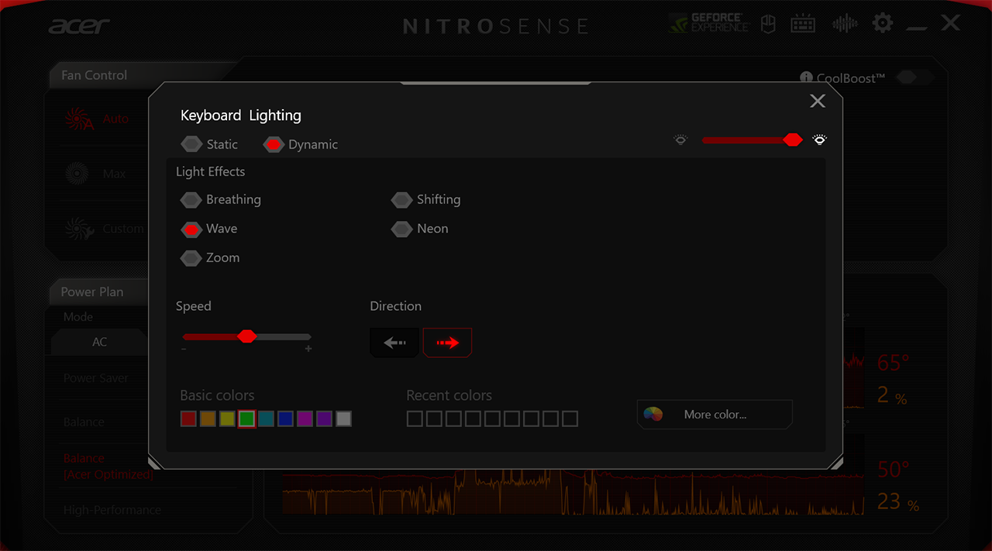Click the keyboard backlight icon in the title bar
992x551 pixels.
click(803, 23)
